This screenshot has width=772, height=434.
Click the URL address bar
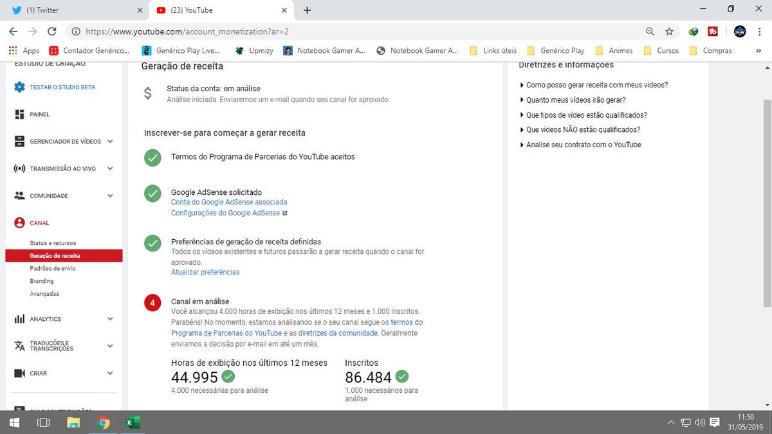pos(360,31)
